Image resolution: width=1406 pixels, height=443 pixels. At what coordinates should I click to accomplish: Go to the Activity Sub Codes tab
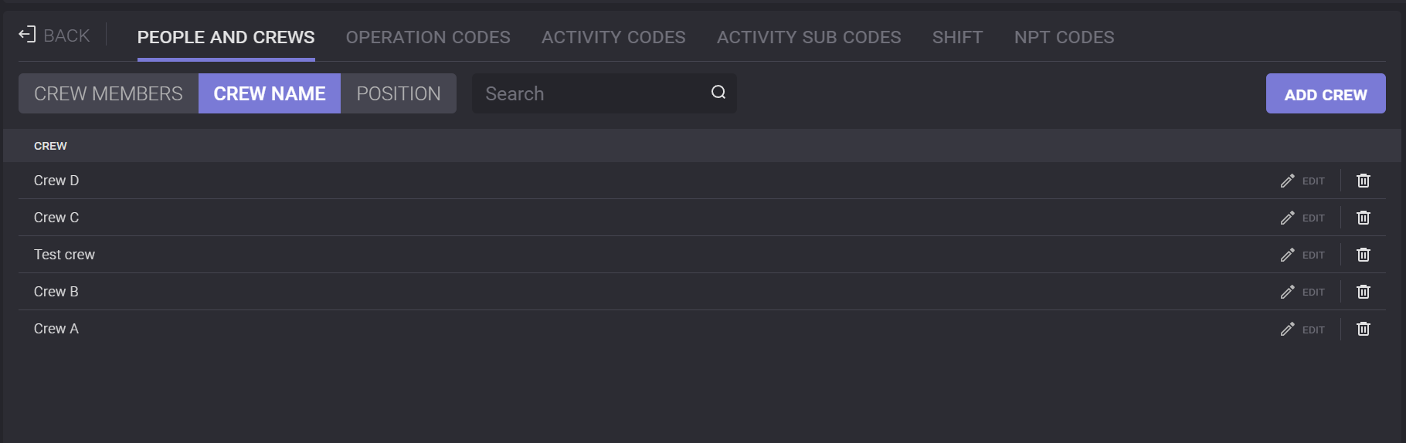tap(809, 37)
